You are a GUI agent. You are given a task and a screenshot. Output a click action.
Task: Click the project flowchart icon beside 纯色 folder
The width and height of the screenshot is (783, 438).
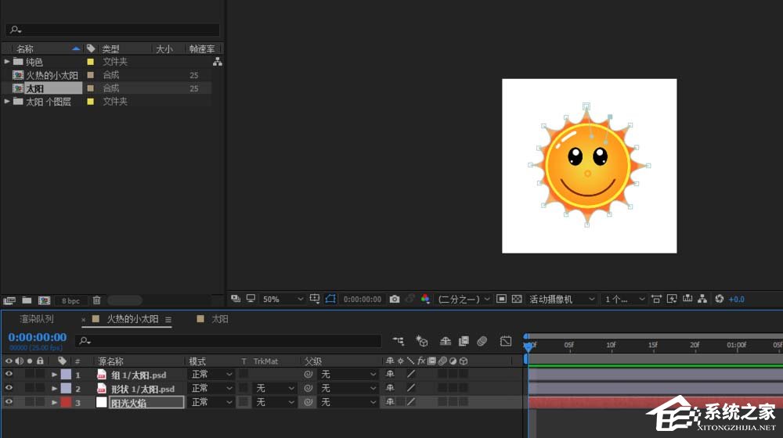point(217,62)
